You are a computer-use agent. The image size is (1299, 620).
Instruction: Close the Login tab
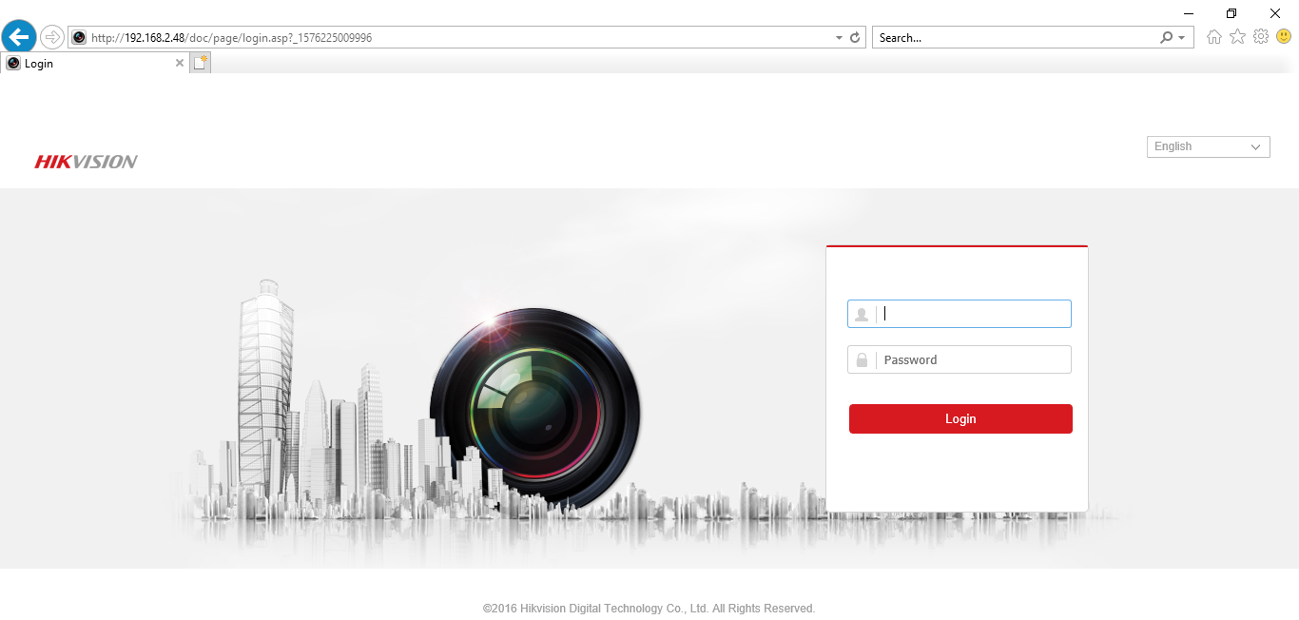coord(180,63)
